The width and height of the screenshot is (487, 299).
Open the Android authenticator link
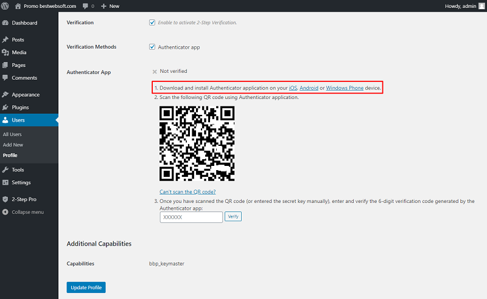[309, 88]
